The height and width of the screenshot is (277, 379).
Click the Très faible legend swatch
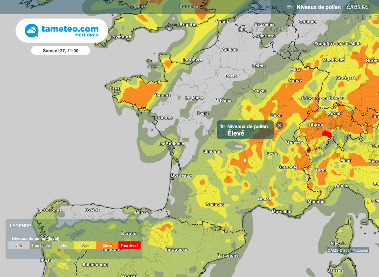click(41, 245)
